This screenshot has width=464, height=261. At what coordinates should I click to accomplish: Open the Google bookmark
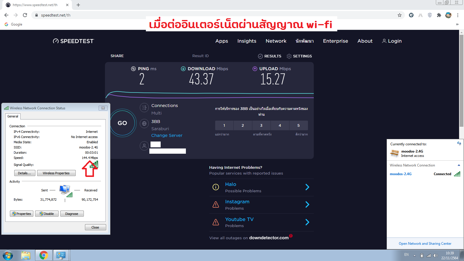click(x=14, y=24)
